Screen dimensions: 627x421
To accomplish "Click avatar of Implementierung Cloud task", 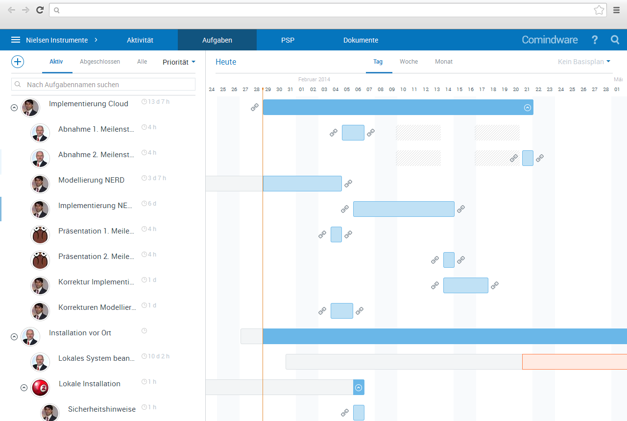I will [x=30, y=108].
